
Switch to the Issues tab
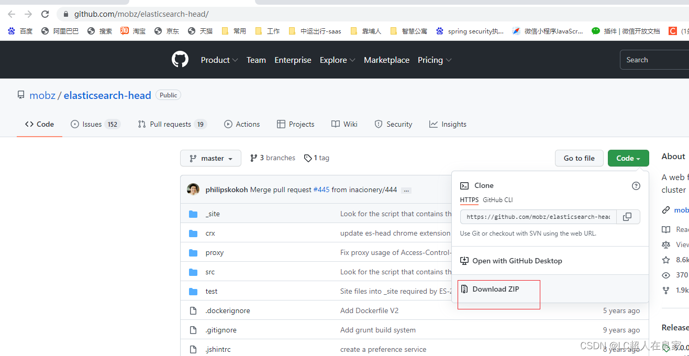[x=95, y=124]
